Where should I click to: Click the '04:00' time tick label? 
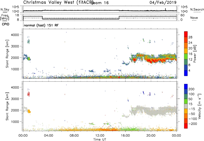(x=48, y=136)
